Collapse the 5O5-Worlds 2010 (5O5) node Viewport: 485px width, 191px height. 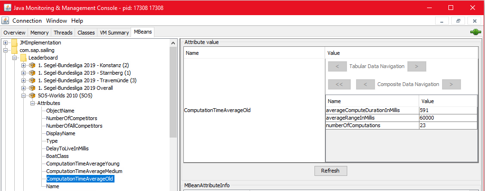click(23, 95)
